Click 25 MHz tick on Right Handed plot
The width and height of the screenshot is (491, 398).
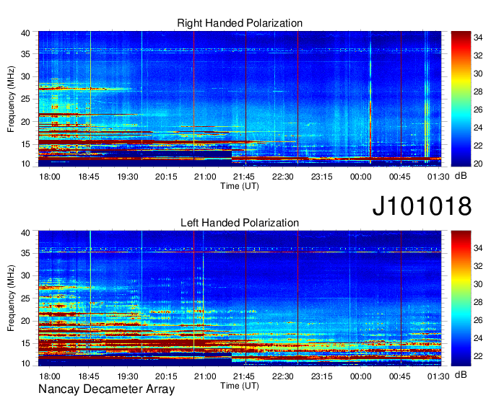(x=25, y=99)
